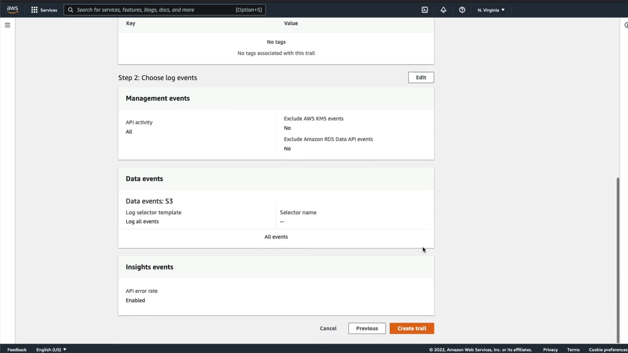
Task: Click the search services input field
Action: point(154,10)
